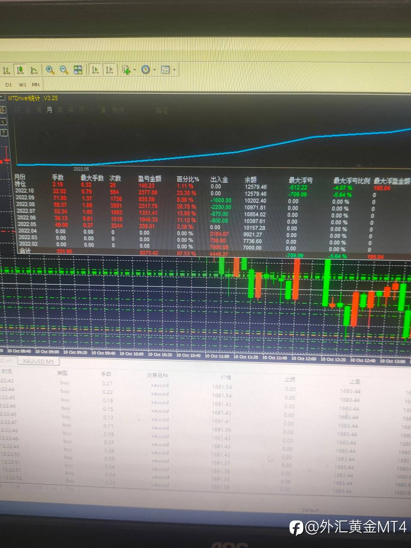The height and width of the screenshot is (548, 411).
Task: Switch to candlestick chart mode
Action: pyautogui.click(x=20, y=70)
